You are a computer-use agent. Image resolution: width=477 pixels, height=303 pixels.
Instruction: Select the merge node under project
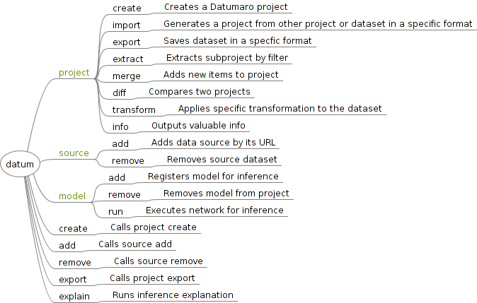click(x=127, y=76)
